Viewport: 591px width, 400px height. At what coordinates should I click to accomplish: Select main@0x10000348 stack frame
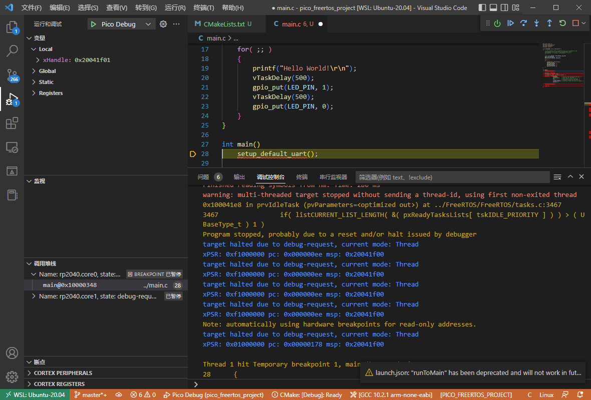coord(106,285)
